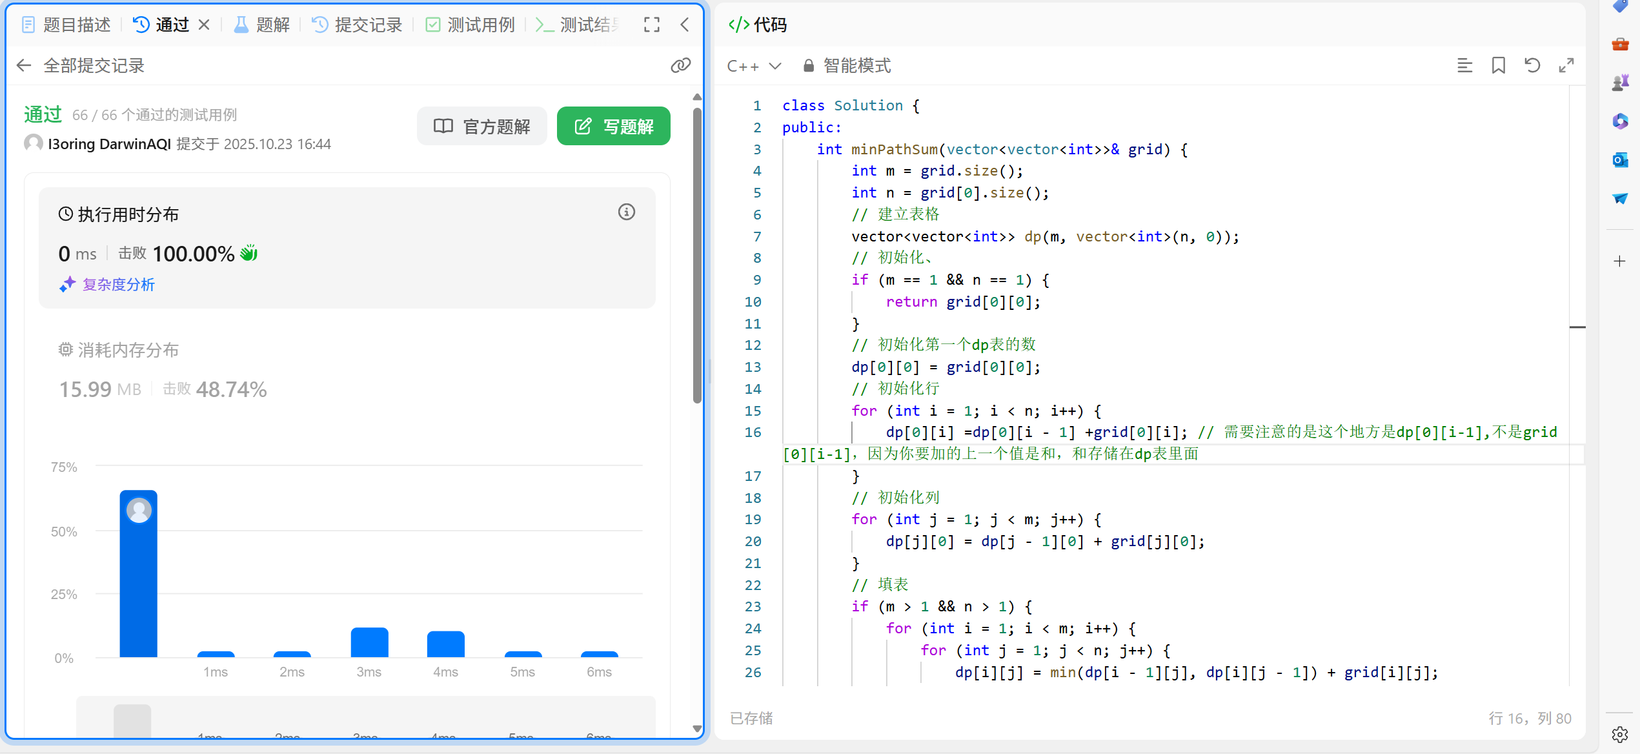Expand code editor to fullscreen
This screenshot has width=1640, height=754.
point(1566,65)
